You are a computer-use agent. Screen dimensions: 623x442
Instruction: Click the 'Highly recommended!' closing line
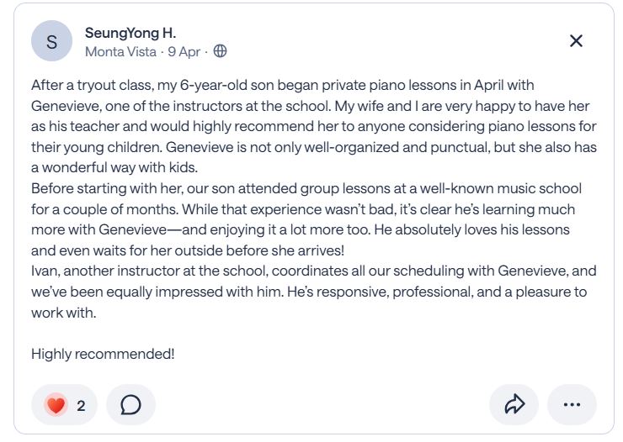click(103, 354)
